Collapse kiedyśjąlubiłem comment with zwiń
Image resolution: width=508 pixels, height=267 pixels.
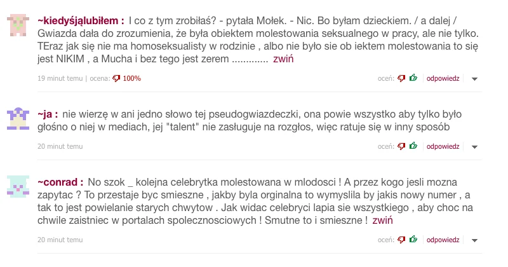[x=283, y=58]
